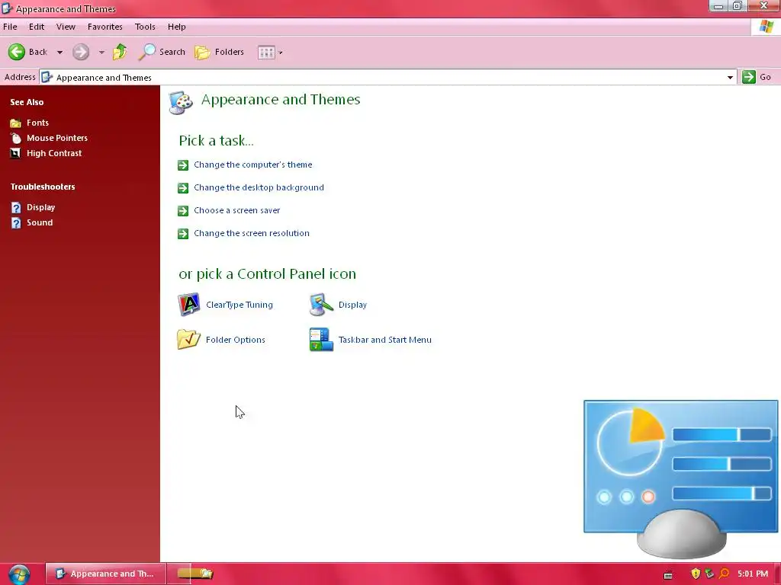Click the green Back arrow icon

[x=17, y=52]
